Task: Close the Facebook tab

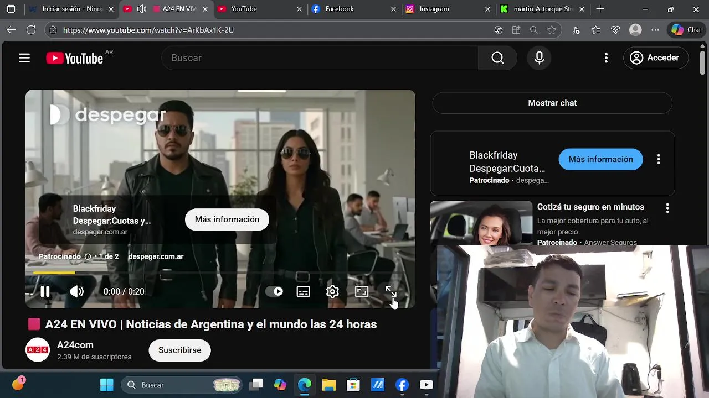Action: coord(394,9)
